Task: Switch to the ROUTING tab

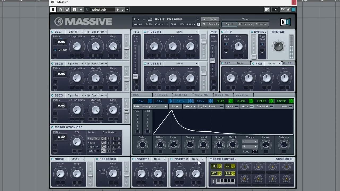Action: tap(222, 95)
